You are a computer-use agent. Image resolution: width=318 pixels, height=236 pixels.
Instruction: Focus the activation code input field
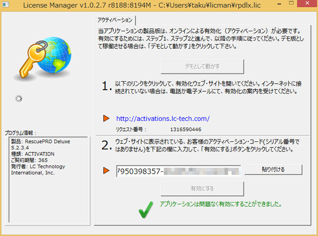click(178, 171)
